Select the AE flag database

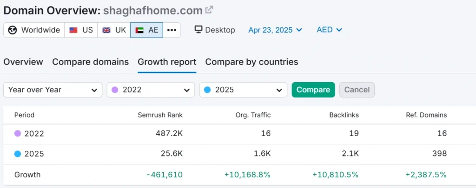point(146,30)
